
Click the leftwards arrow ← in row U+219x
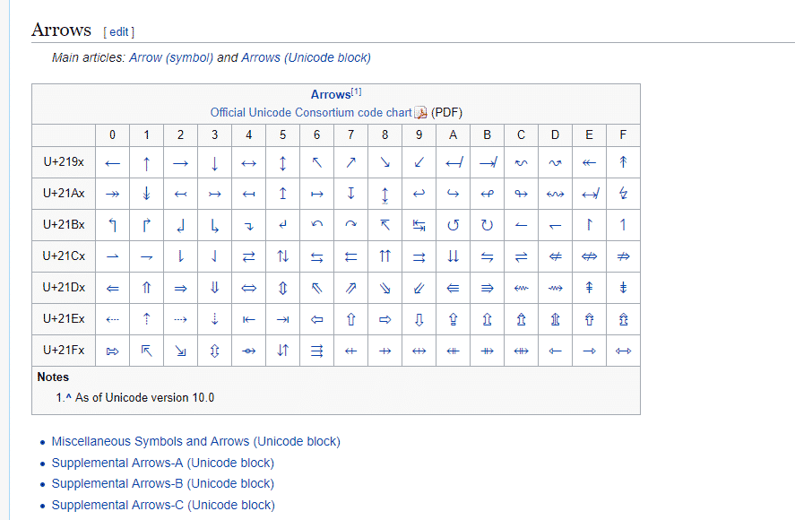coord(112,163)
